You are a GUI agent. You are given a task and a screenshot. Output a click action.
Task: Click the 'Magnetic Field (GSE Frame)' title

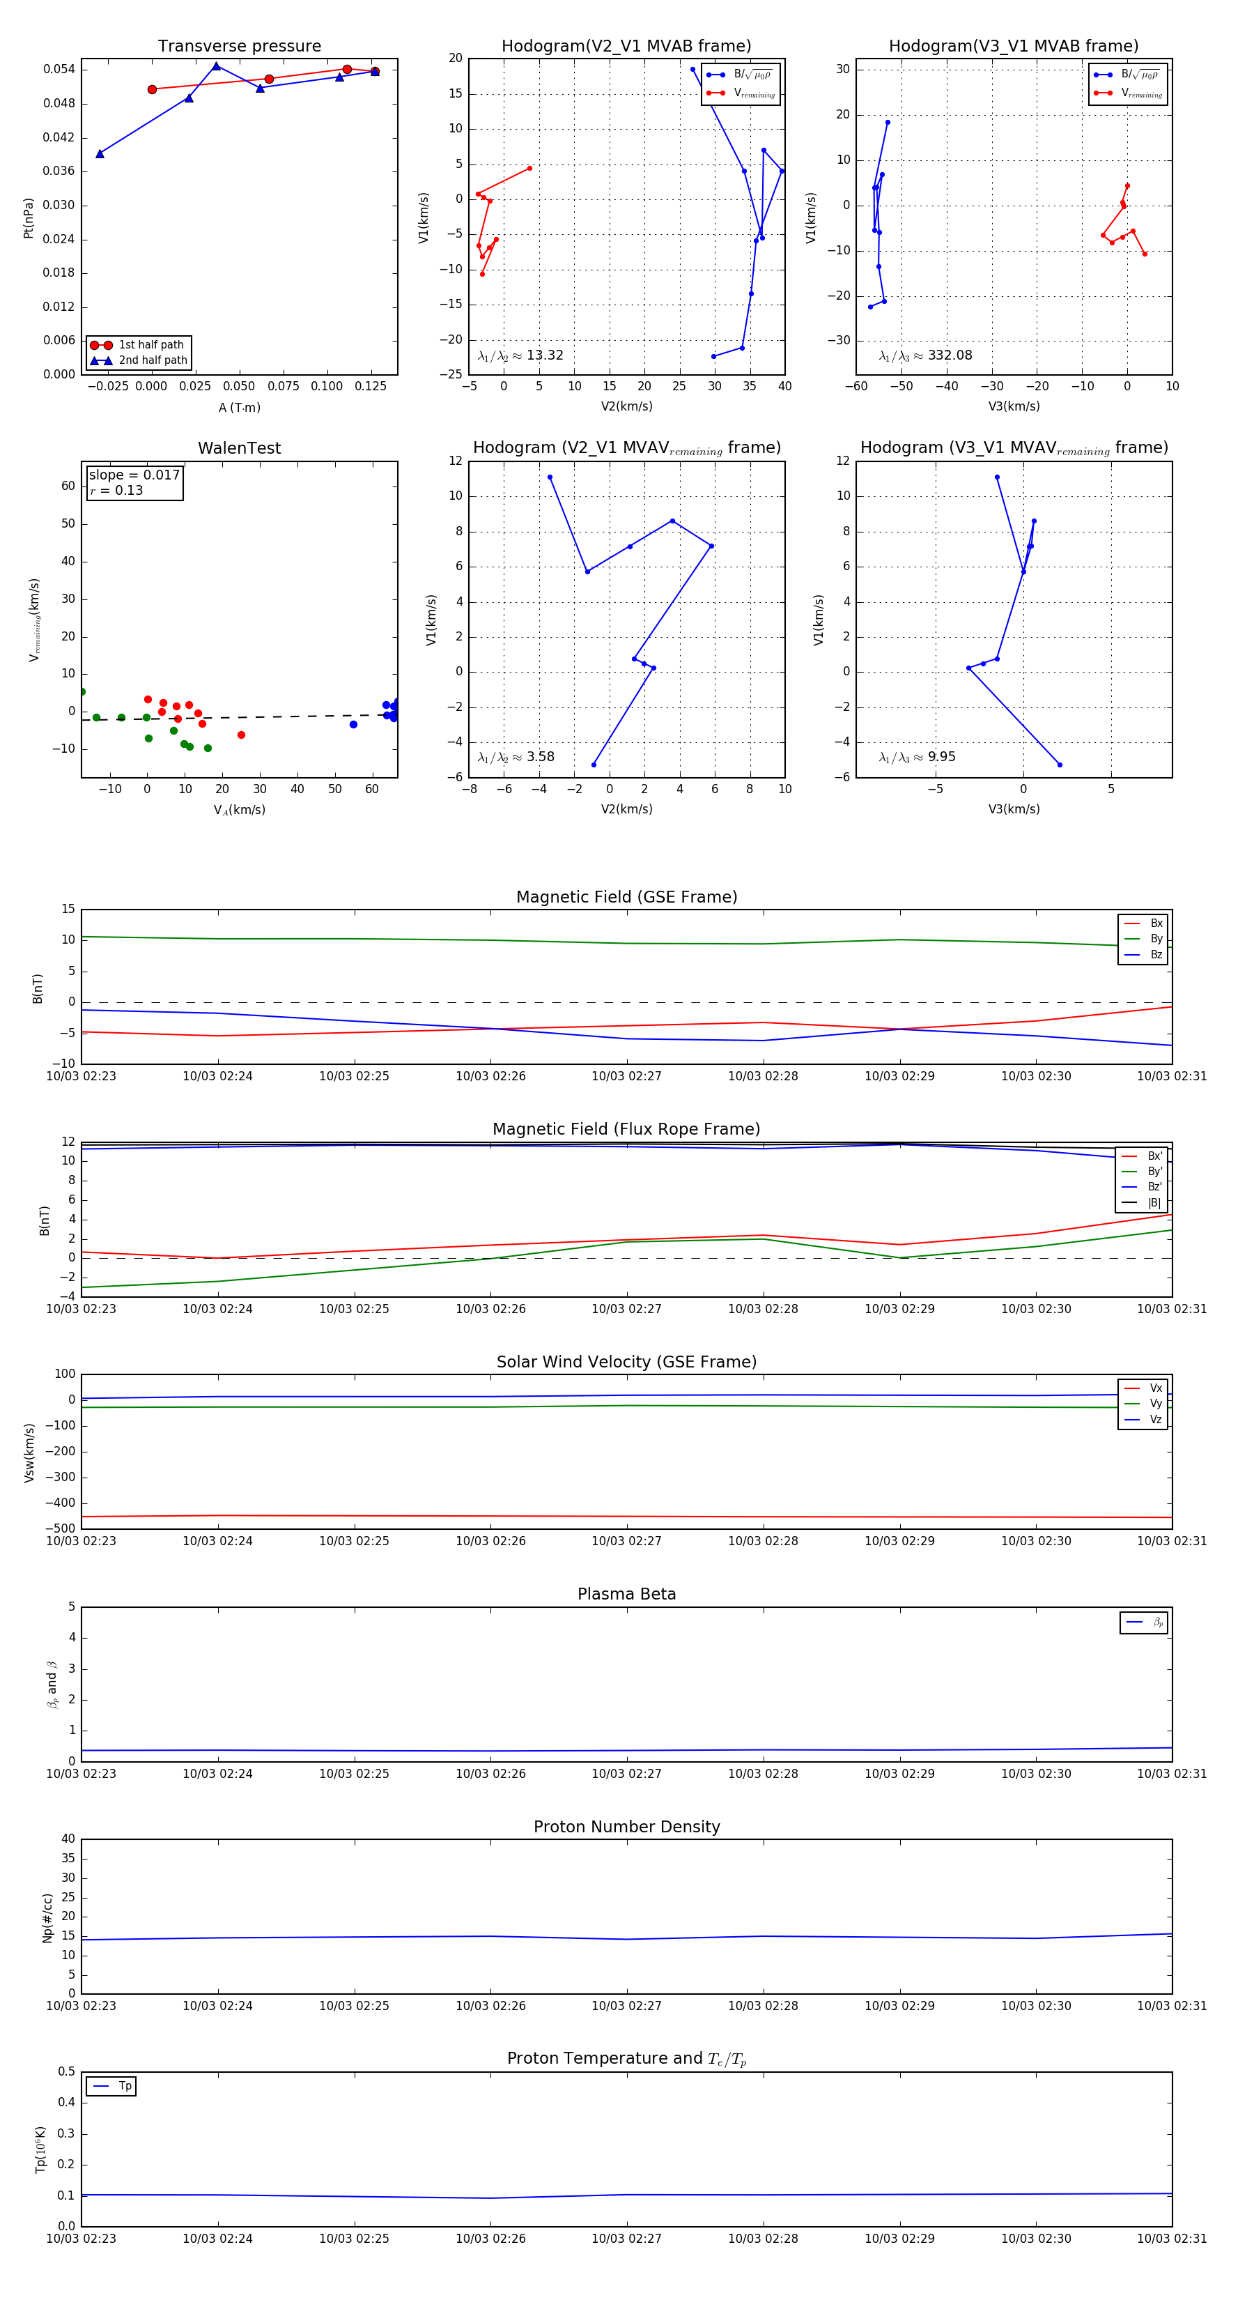(626, 897)
